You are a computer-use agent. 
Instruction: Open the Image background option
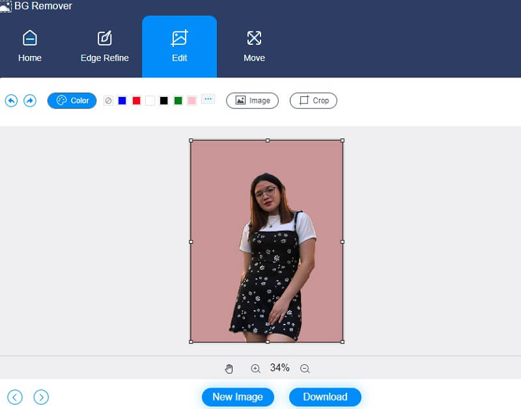tap(252, 101)
